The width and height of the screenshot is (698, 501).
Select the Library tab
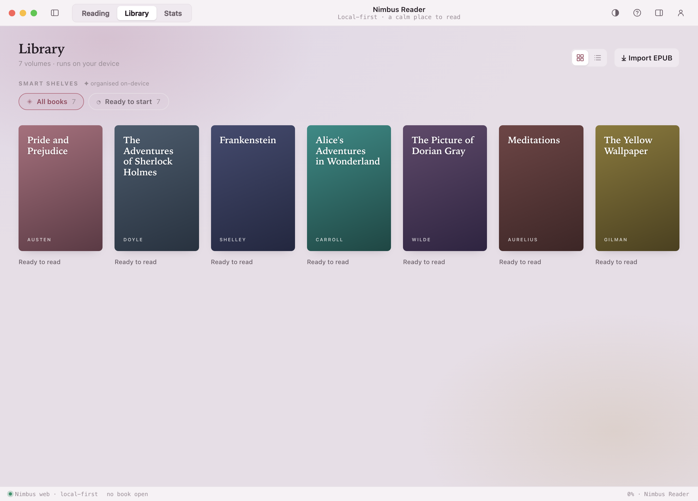tap(137, 13)
